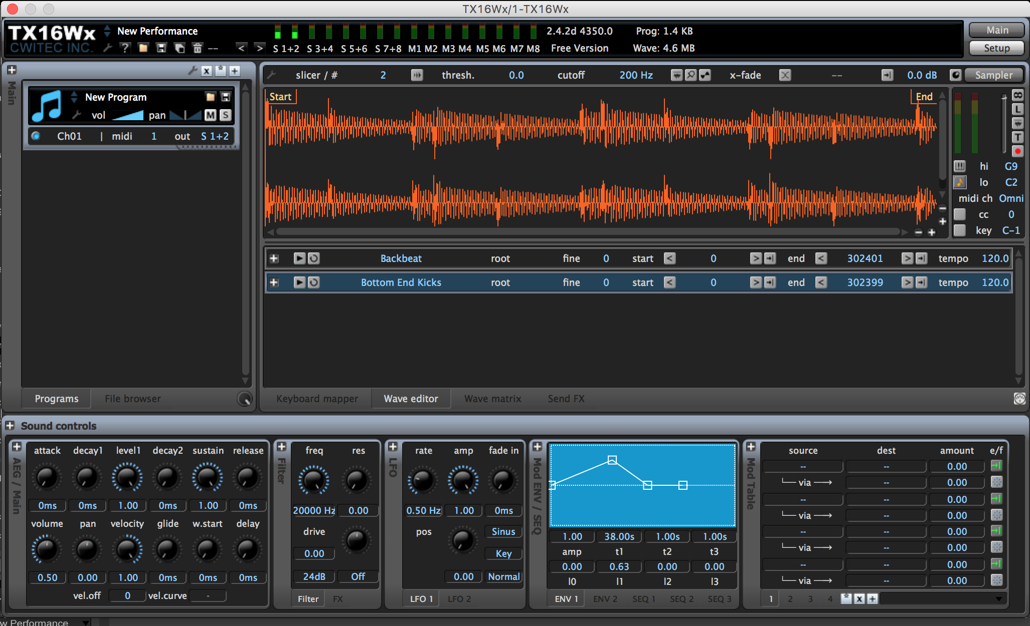Open the ENV 2 tab

tap(605, 599)
